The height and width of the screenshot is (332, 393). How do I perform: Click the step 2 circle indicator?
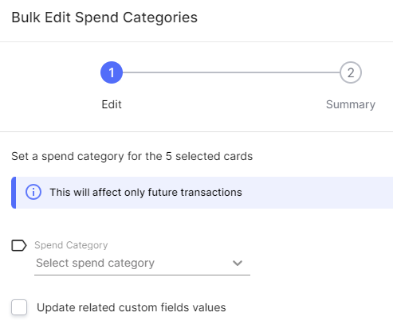tap(351, 72)
